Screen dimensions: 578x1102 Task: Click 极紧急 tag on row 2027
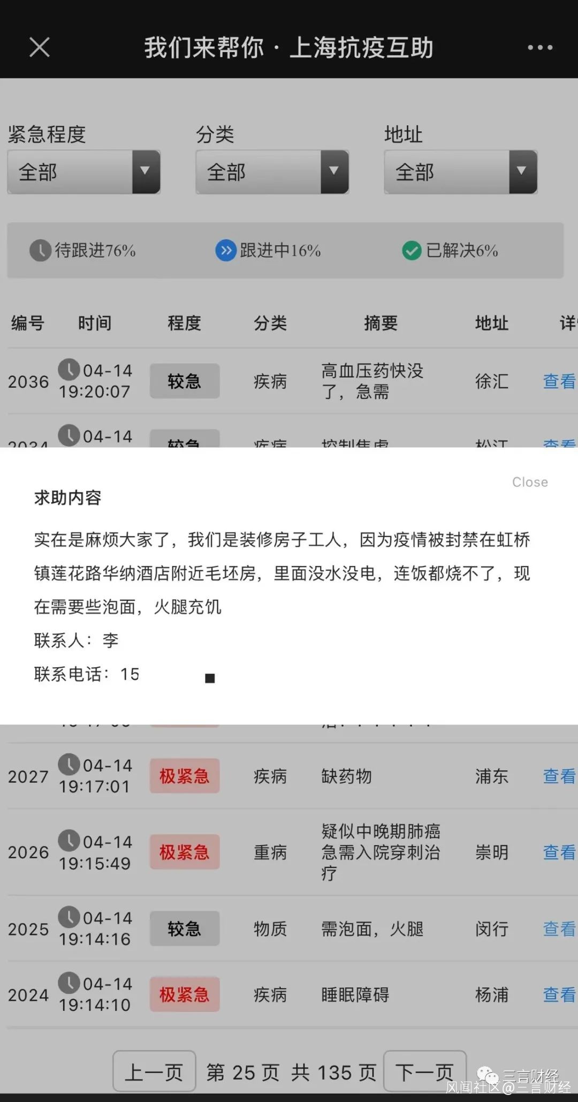[x=185, y=776]
